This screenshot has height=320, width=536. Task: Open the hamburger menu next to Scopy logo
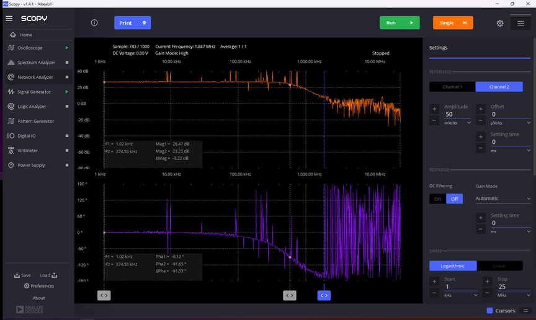(9, 19)
